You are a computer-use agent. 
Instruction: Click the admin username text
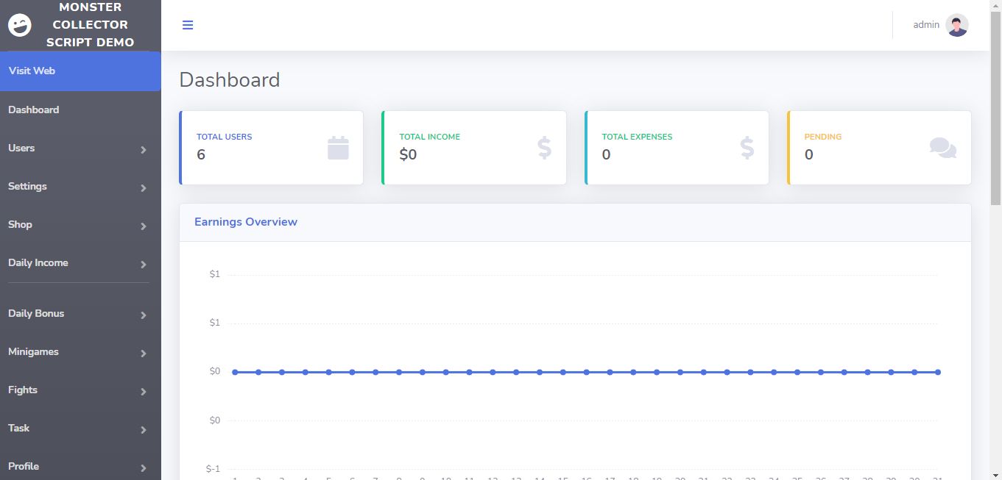[926, 25]
